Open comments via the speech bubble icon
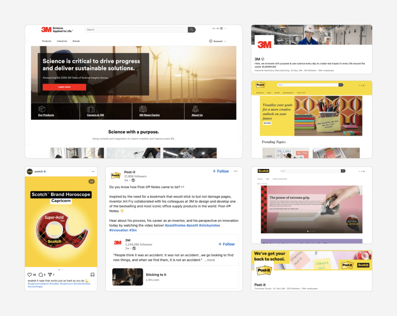Screen dimensions: 397x316 click(40, 275)
